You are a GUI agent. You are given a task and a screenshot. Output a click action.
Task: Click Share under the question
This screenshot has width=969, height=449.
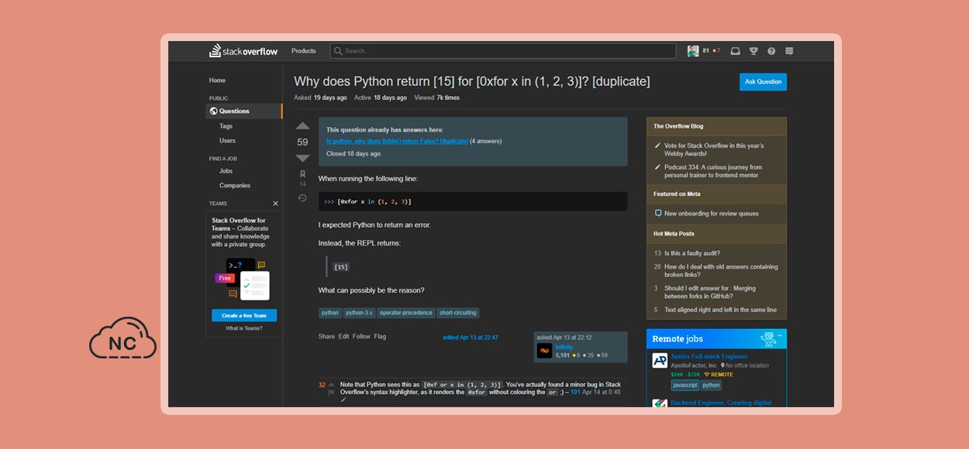(326, 337)
